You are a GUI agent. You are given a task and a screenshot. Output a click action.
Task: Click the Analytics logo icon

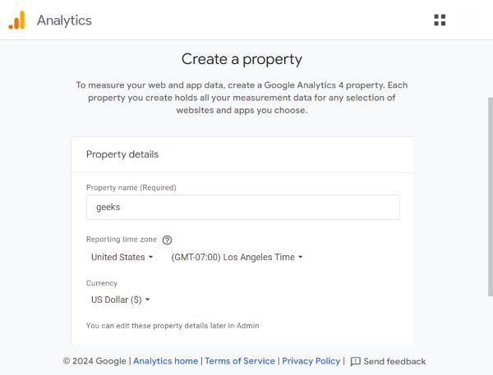16,21
